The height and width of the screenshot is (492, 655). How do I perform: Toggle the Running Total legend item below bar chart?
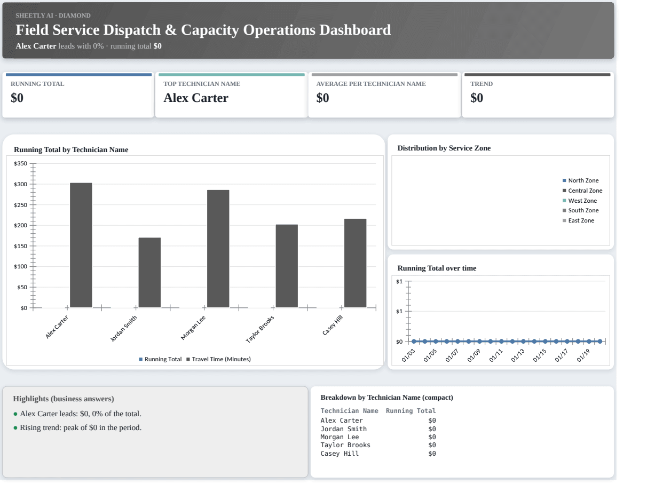pos(161,359)
